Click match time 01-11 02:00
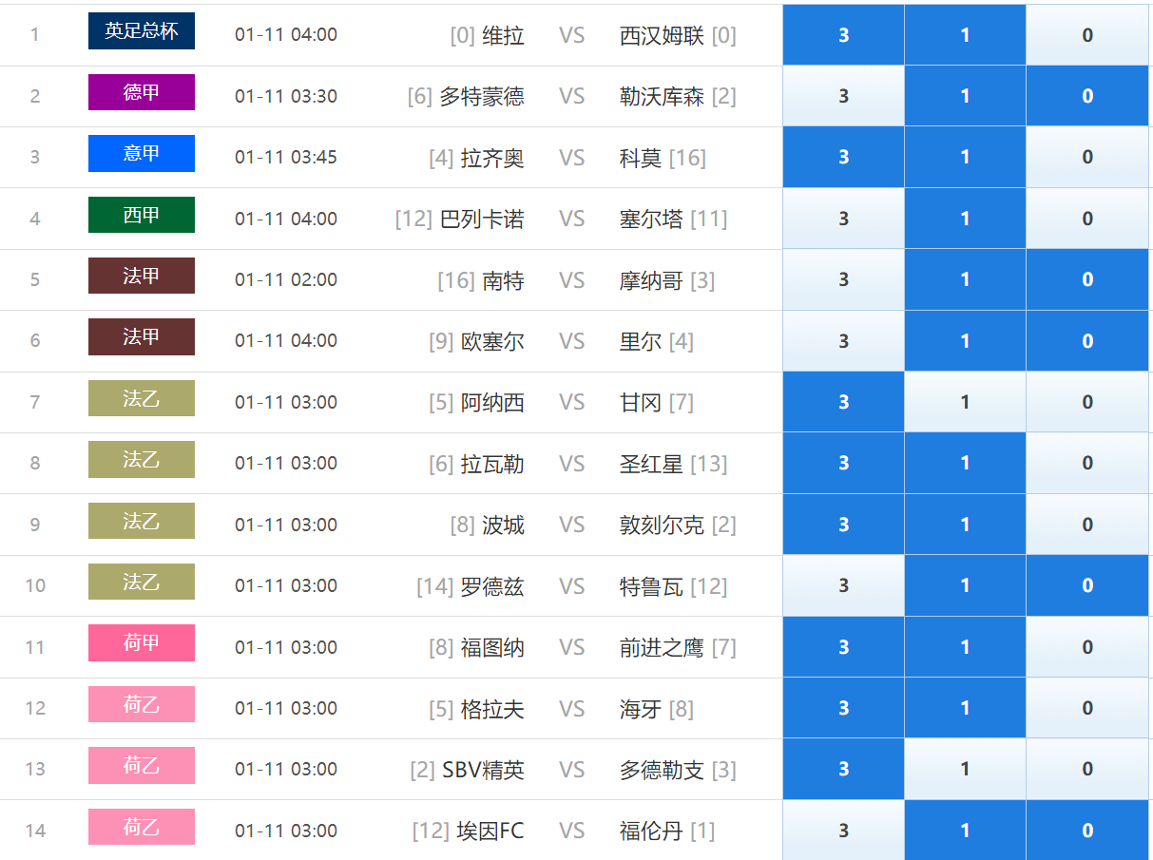This screenshot has width=1153, height=860. click(x=286, y=279)
